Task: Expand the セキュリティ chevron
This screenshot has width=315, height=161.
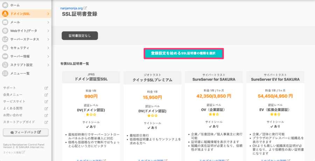Action: coord(48,48)
